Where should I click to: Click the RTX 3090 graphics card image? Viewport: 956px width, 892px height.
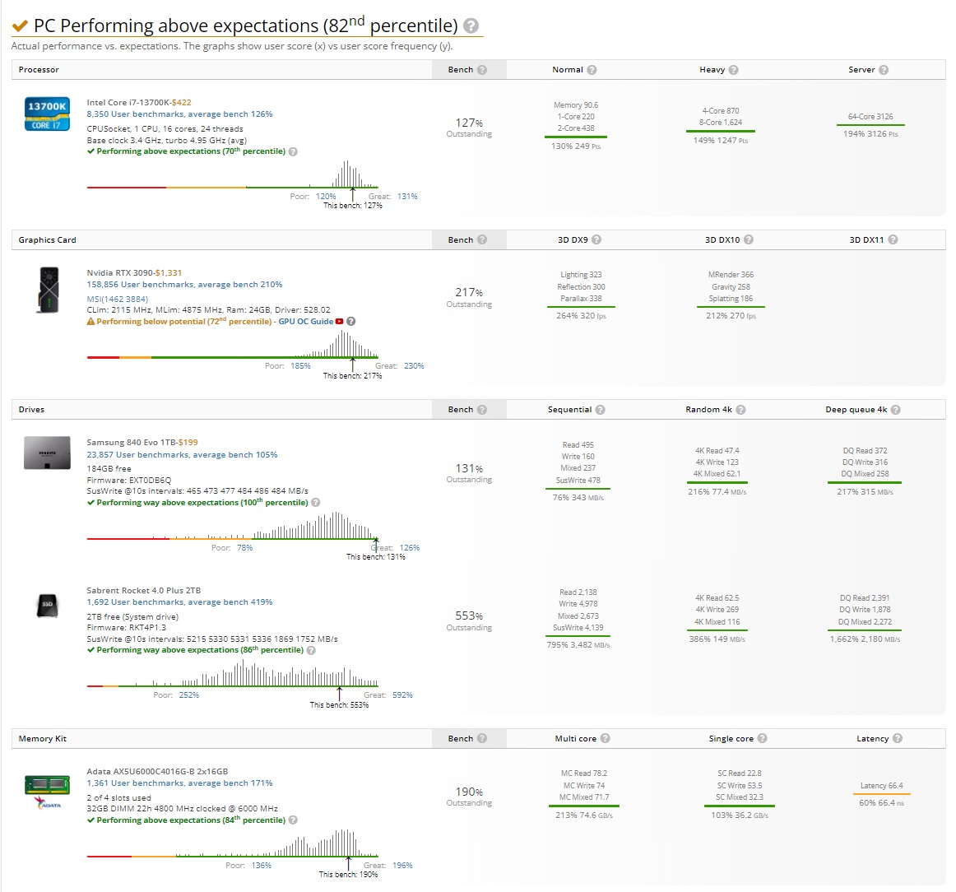pyautogui.click(x=49, y=290)
